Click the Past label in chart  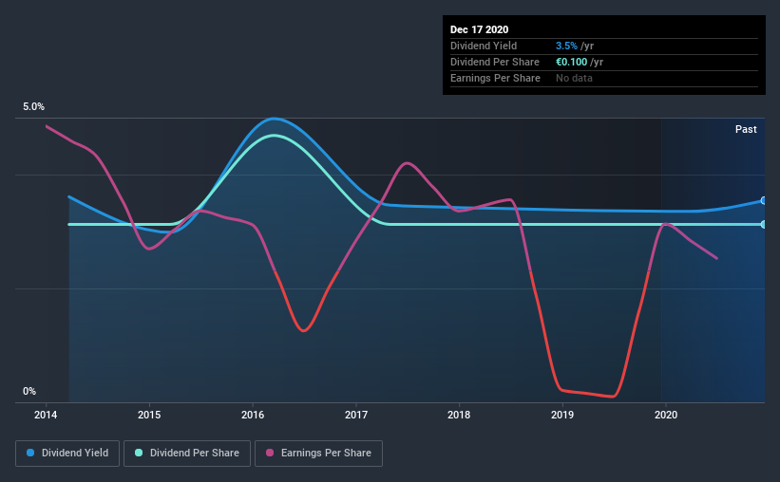(746, 129)
